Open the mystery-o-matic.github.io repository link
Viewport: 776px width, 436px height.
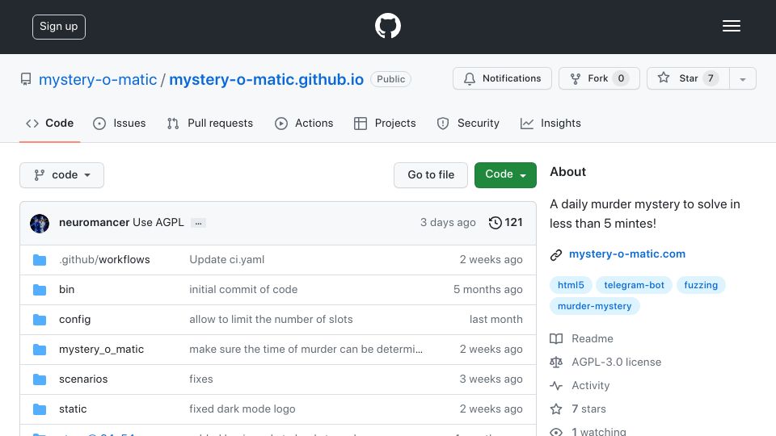point(266,80)
